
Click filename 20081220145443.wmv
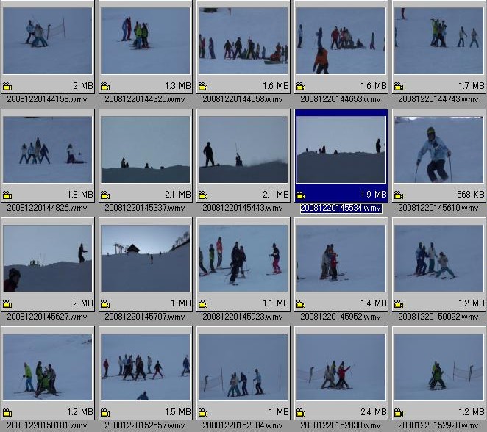coord(243,208)
